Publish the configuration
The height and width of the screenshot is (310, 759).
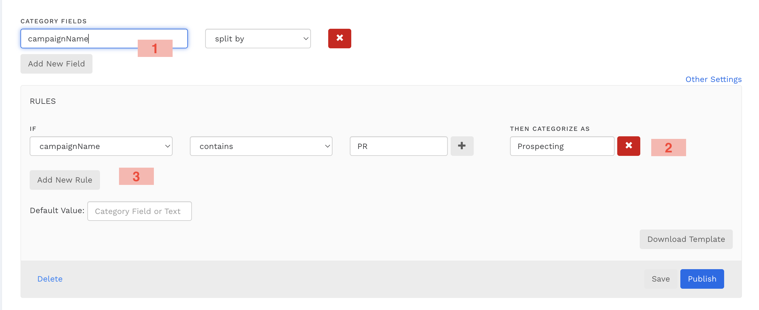coord(702,279)
